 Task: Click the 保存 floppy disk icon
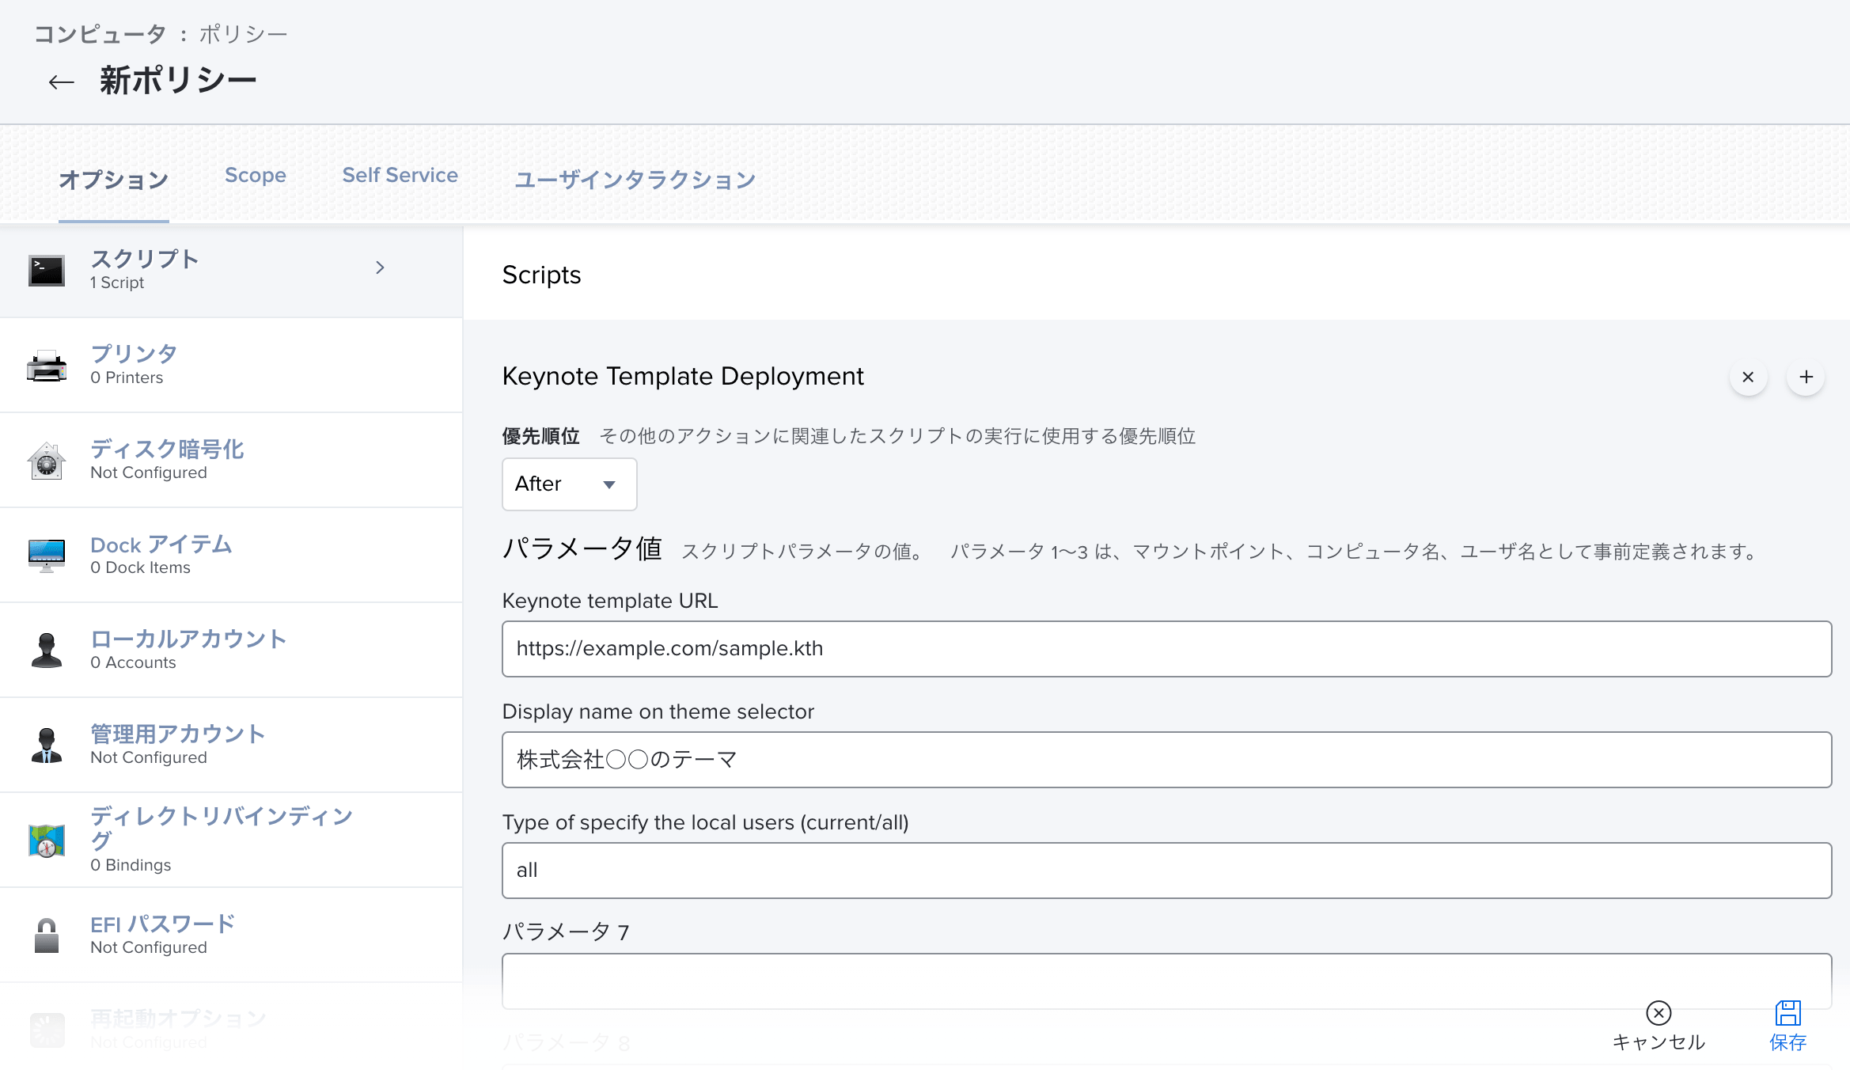pos(1787,1013)
